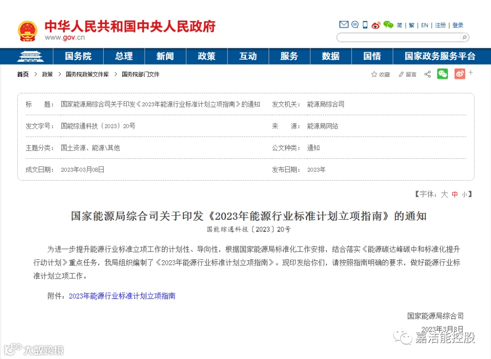Open the email envelope icon
Viewport: 491px width, 359px height.
pyautogui.click(x=344, y=25)
